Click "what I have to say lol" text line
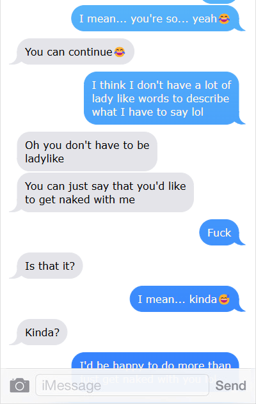The height and width of the screenshot is (404, 256). 148,113
